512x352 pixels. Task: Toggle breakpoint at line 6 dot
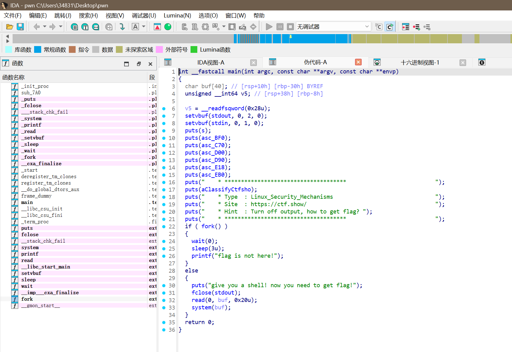pos(164,109)
